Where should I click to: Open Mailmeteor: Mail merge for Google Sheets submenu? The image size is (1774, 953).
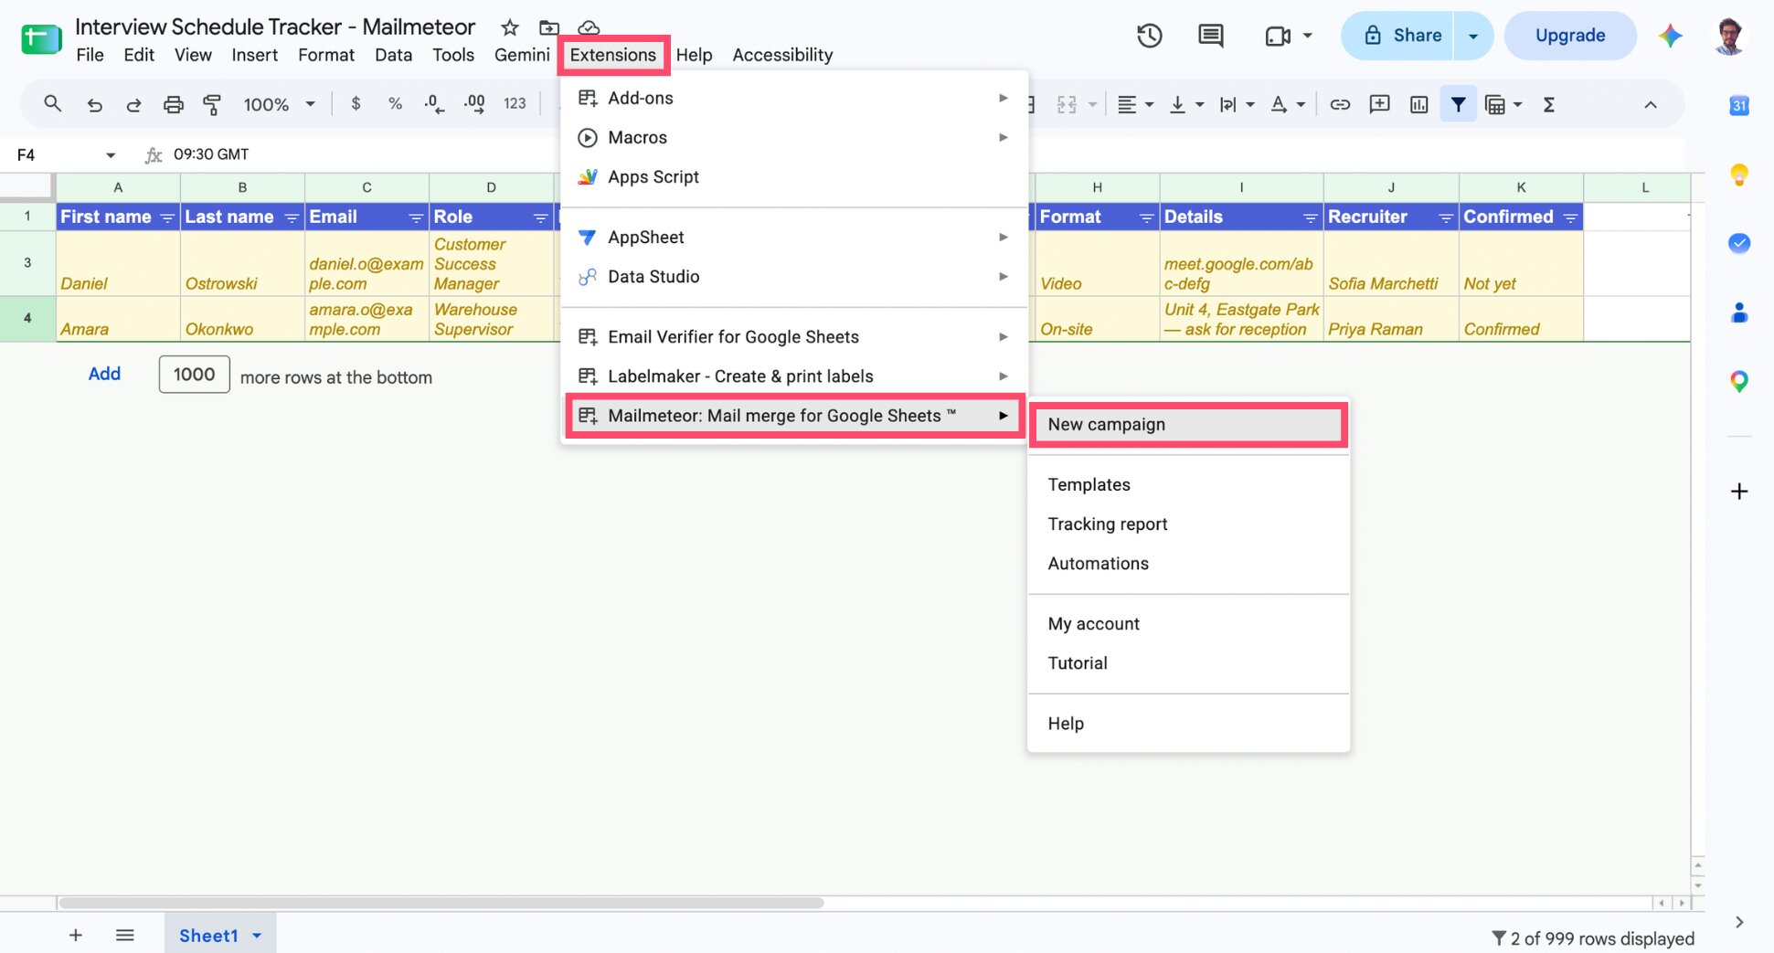coord(793,416)
